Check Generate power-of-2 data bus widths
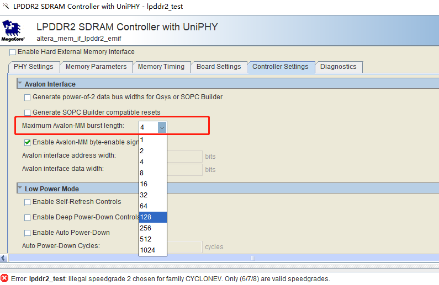This screenshot has width=439, height=285. click(x=27, y=97)
